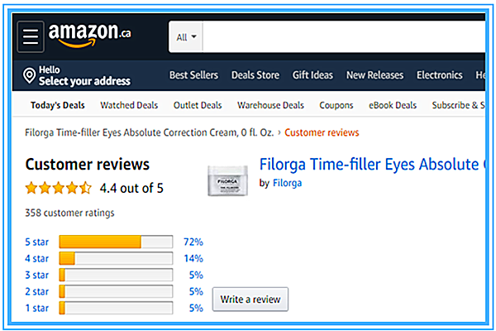Go to Deals Store
496x331 pixels.
click(255, 75)
